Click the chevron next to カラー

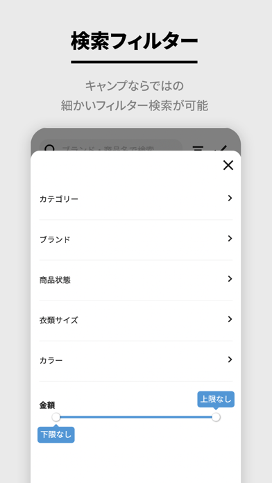click(x=230, y=359)
